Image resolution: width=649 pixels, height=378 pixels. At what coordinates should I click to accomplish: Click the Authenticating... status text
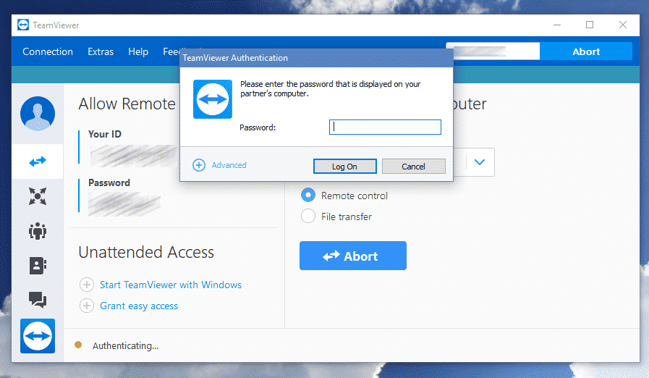click(125, 345)
